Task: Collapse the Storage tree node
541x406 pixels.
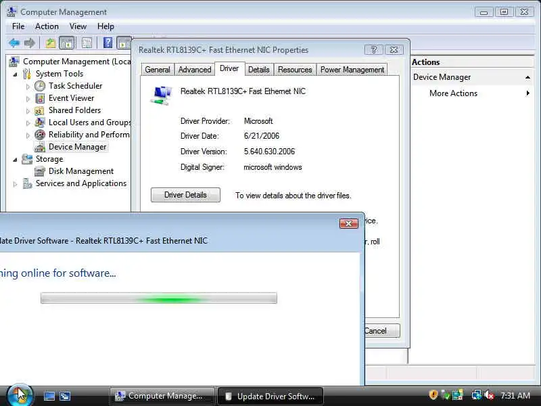Action: [15, 160]
